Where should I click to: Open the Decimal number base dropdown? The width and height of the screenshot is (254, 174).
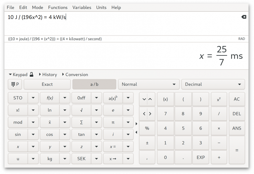[x=213, y=84]
